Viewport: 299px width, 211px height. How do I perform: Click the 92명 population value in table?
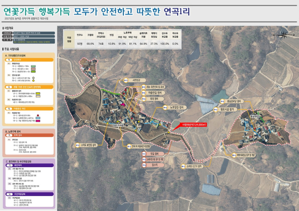pyautogui.click(x=80, y=44)
